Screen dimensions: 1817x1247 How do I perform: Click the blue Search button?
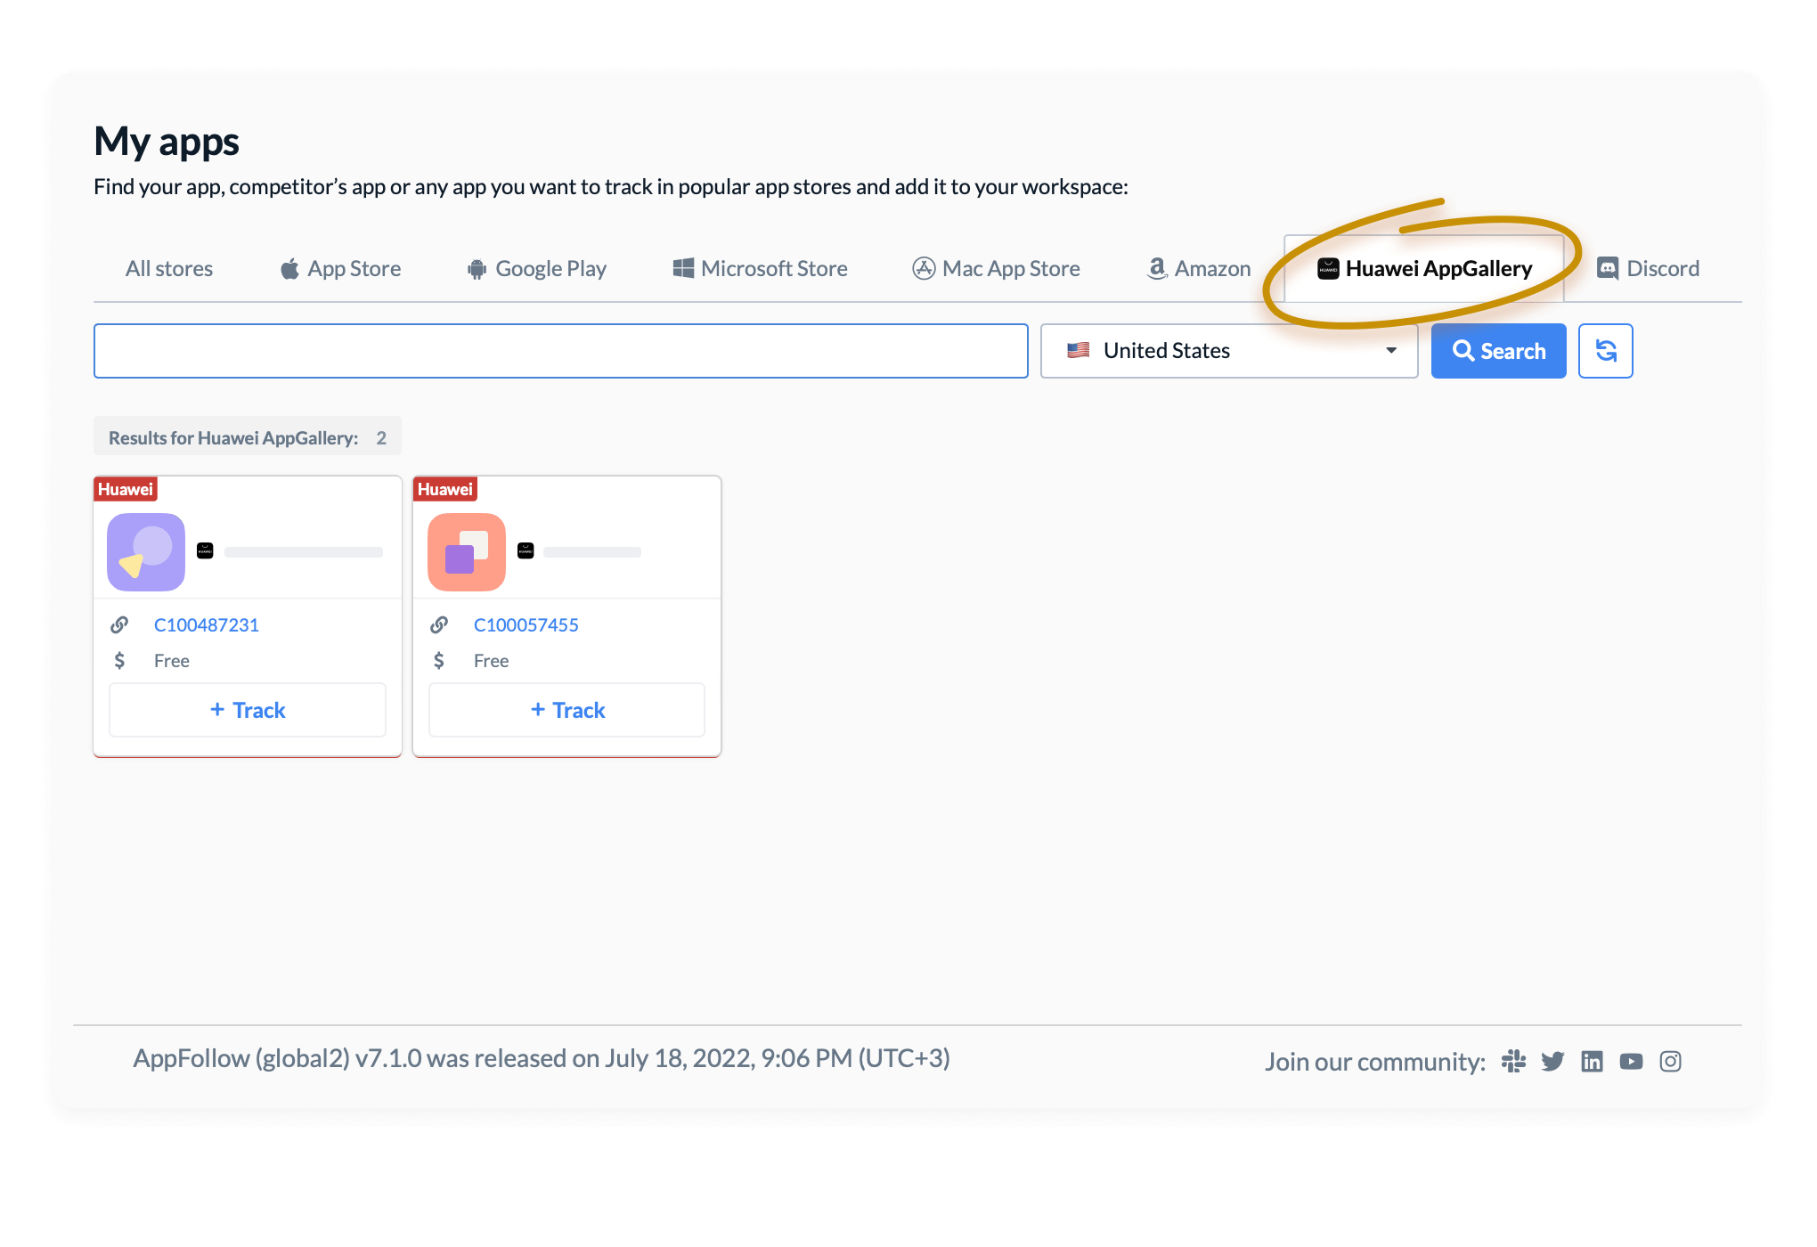click(1499, 351)
